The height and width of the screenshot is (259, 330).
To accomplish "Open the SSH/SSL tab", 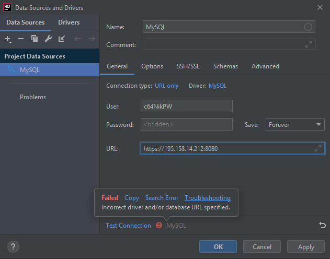I will click(188, 66).
